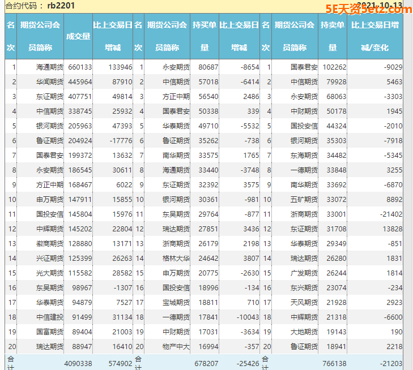Select 华闻期货 row name
The width and height of the screenshot is (413, 370).
[x=50, y=82]
